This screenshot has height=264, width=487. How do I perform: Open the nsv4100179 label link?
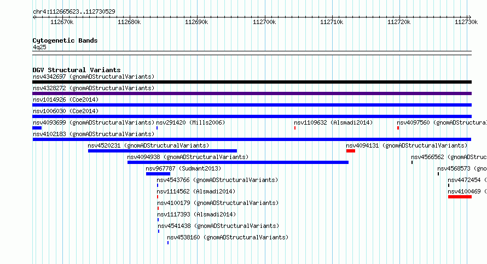pyautogui.click(x=218, y=203)
